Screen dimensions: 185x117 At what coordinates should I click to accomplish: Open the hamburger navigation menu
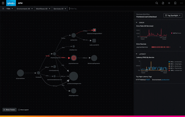pyautogui.click(x=3, y=3)
